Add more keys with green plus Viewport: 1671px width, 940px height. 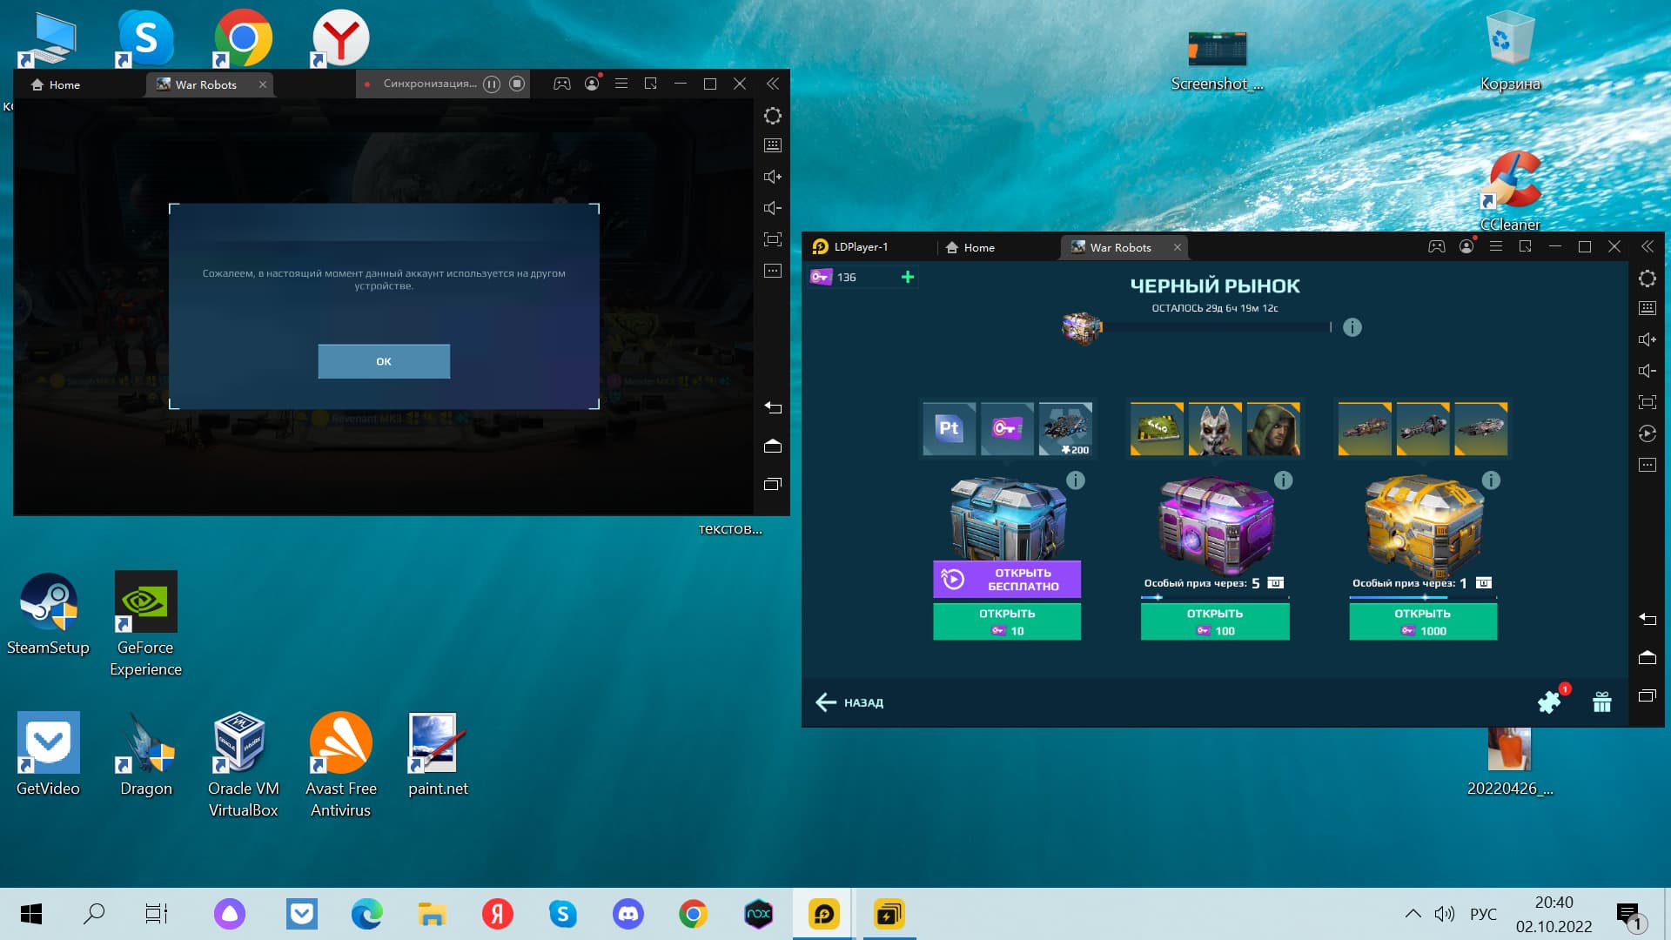pos(908,277)
